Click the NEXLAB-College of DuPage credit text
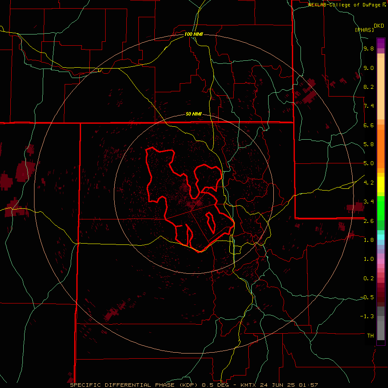388x388 pixels. (345, 5)
